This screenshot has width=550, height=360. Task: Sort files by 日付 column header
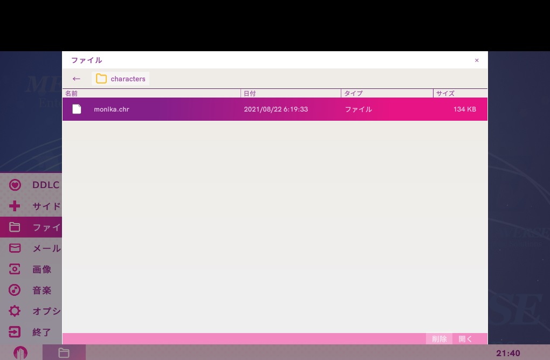(x=291, y=93)
